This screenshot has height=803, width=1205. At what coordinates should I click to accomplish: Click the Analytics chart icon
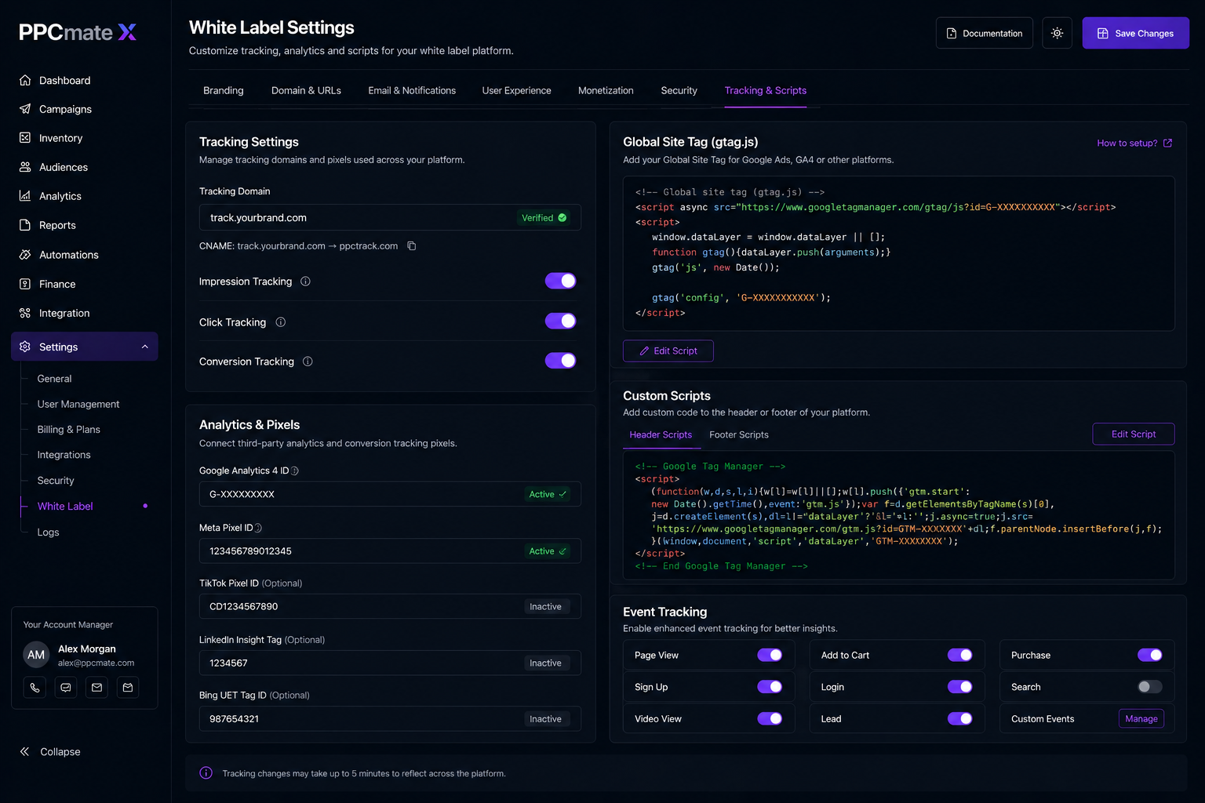click(x=25, y=196)
